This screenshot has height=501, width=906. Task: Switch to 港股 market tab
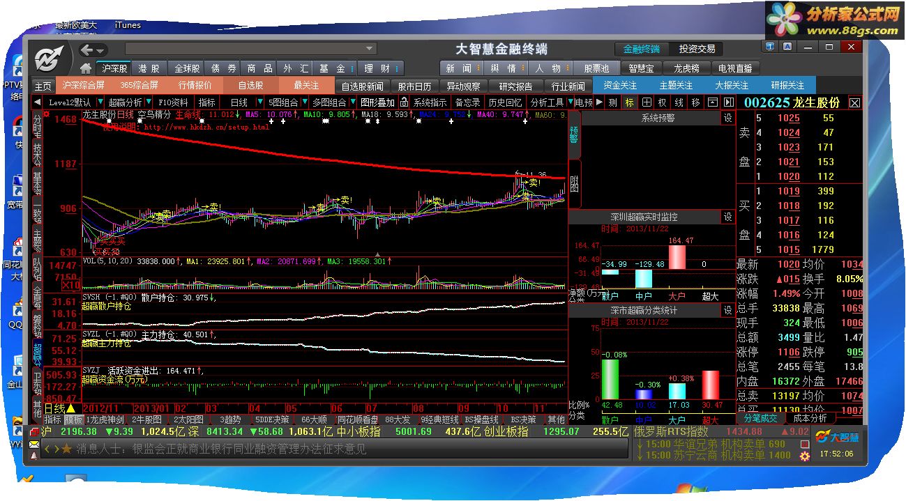coord(149,68)
